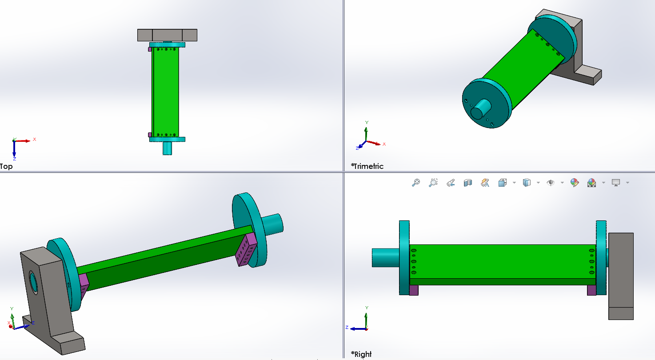
Task: Select the Zoom to Area tool
Action: coord(433,183)
